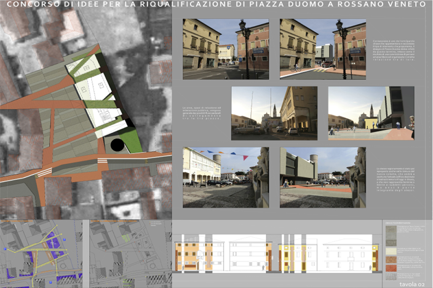The width and height of the screenshot is (433, 288).
Task: Click the leftmost blue parking icon on the circulation map
Action: coord(4,249)
